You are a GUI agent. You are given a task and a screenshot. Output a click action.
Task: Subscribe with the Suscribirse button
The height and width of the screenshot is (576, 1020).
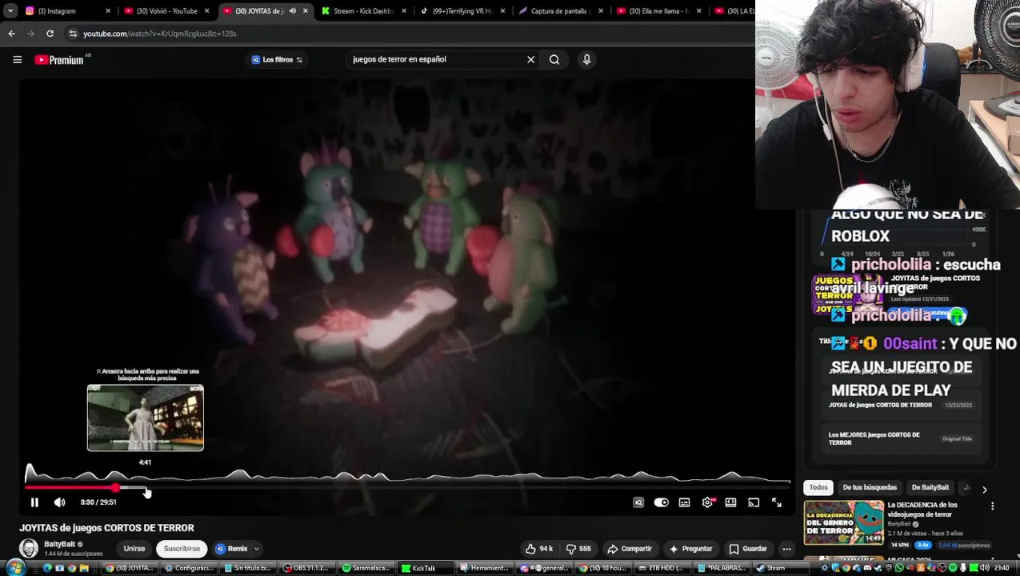(x=182, y=549)
